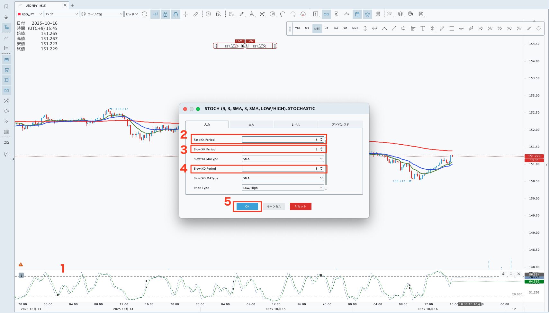This screenshot has width=549, height=313.
Task: Click the save floppy disk icon
Action: (421, 14)
